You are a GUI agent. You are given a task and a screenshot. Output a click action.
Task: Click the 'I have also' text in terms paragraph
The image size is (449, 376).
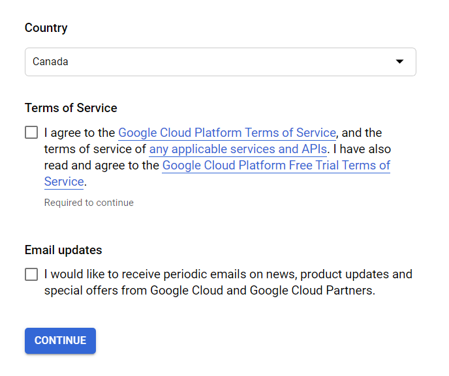point(362,149)
